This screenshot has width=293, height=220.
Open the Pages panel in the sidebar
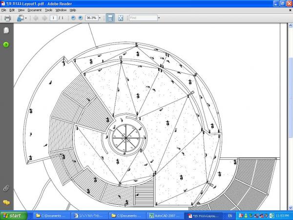(6, 30)
